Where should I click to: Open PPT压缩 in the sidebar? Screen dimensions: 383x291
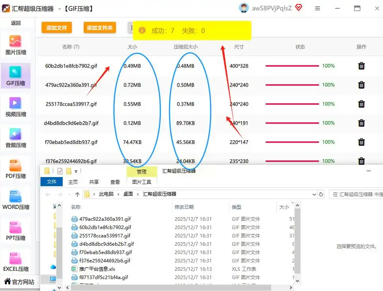pyautogui.click(x=15, y=231)
